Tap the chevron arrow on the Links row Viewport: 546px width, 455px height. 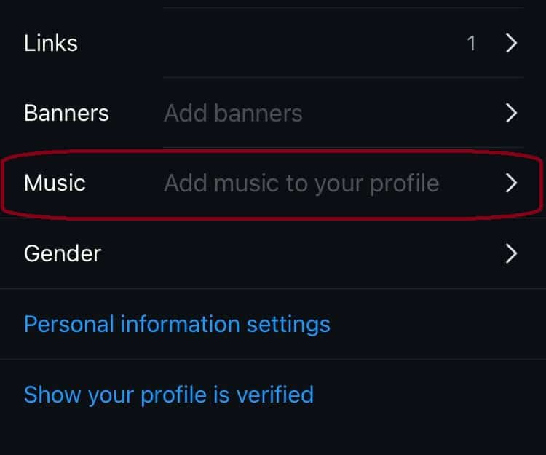coord(511,44)
